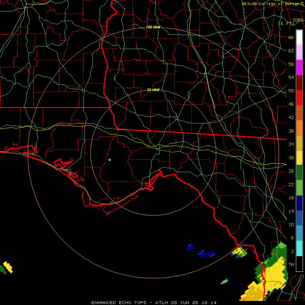Click the legend value '62'
The width and height of the screenshot is (305, 305).
pyautogui.click(x=291, y=50)
